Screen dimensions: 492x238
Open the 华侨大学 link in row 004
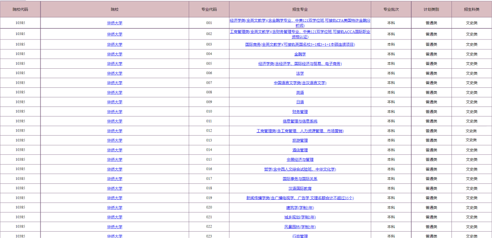pyautogui.click(x=114, y=54)
